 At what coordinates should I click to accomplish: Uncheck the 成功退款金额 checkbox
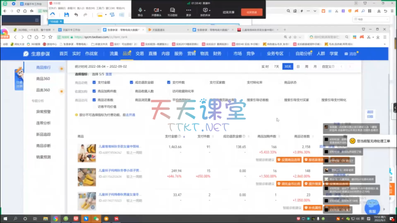click(132, 82)
